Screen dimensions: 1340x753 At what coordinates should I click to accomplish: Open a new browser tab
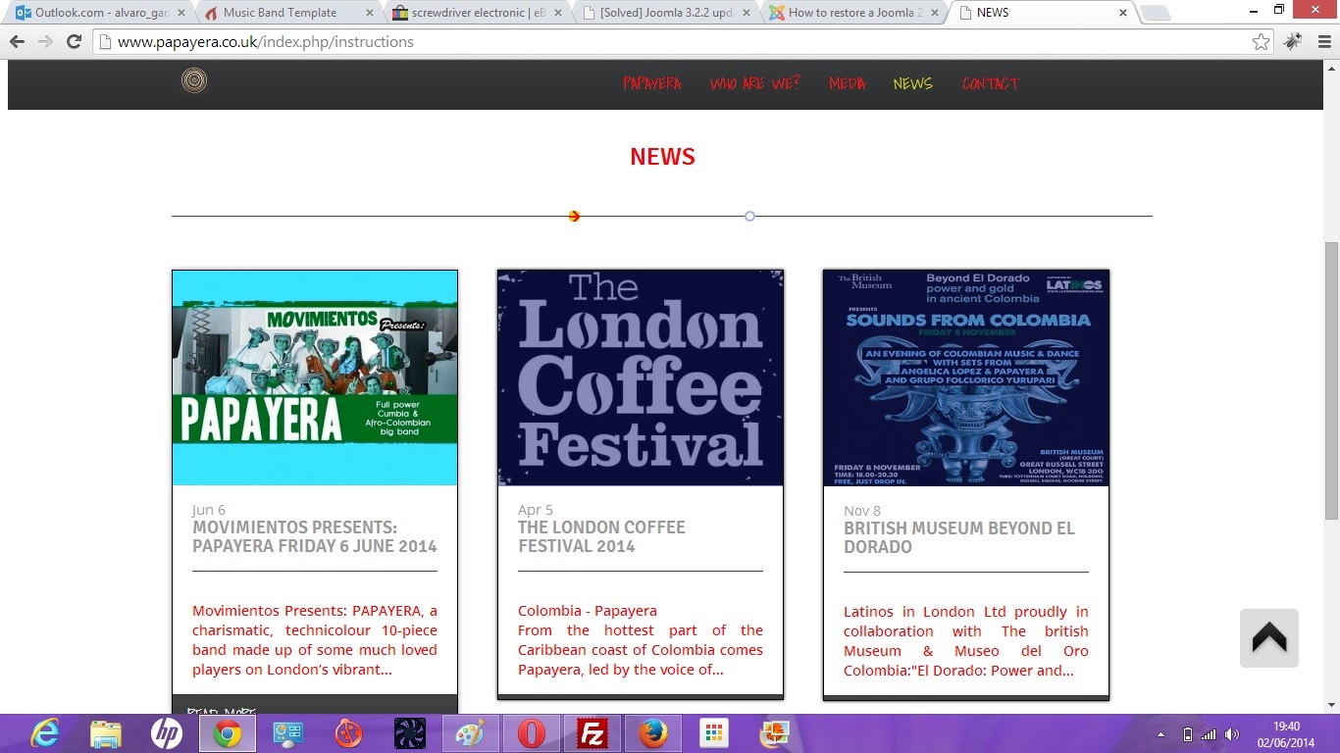coord(1156,13)
